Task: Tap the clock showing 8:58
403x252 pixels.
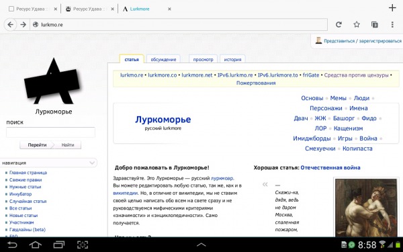Action: tap(367, 245)
